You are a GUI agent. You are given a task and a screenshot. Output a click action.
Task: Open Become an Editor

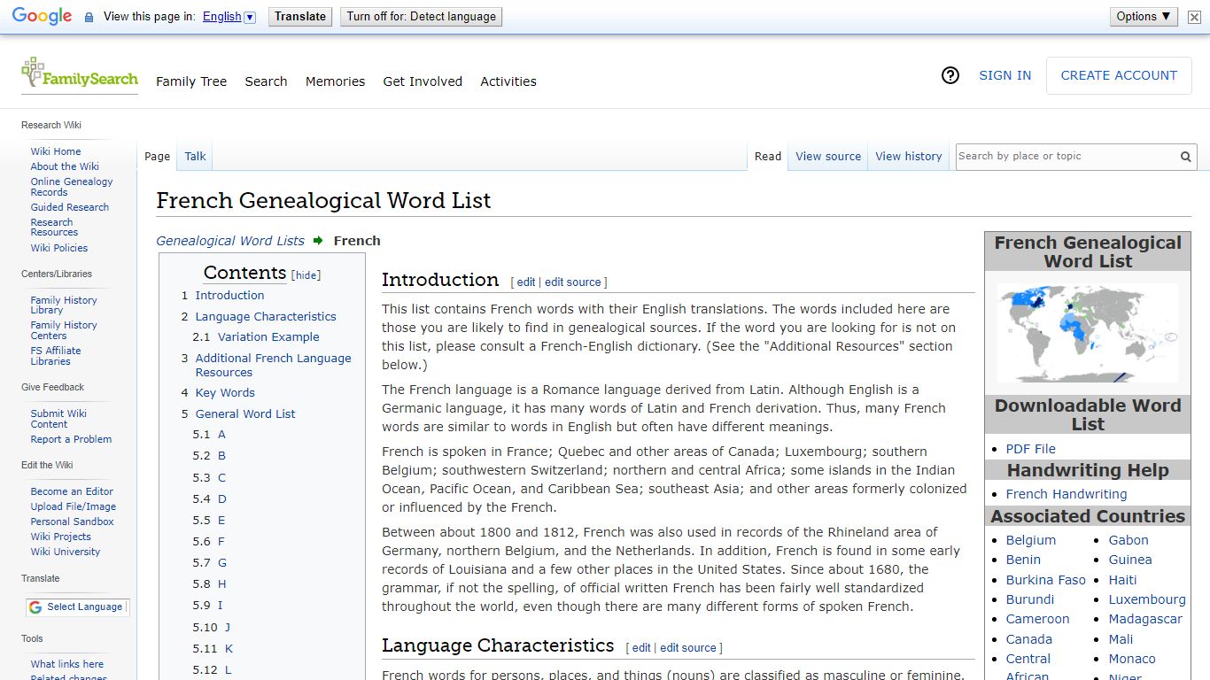(72, 491)
